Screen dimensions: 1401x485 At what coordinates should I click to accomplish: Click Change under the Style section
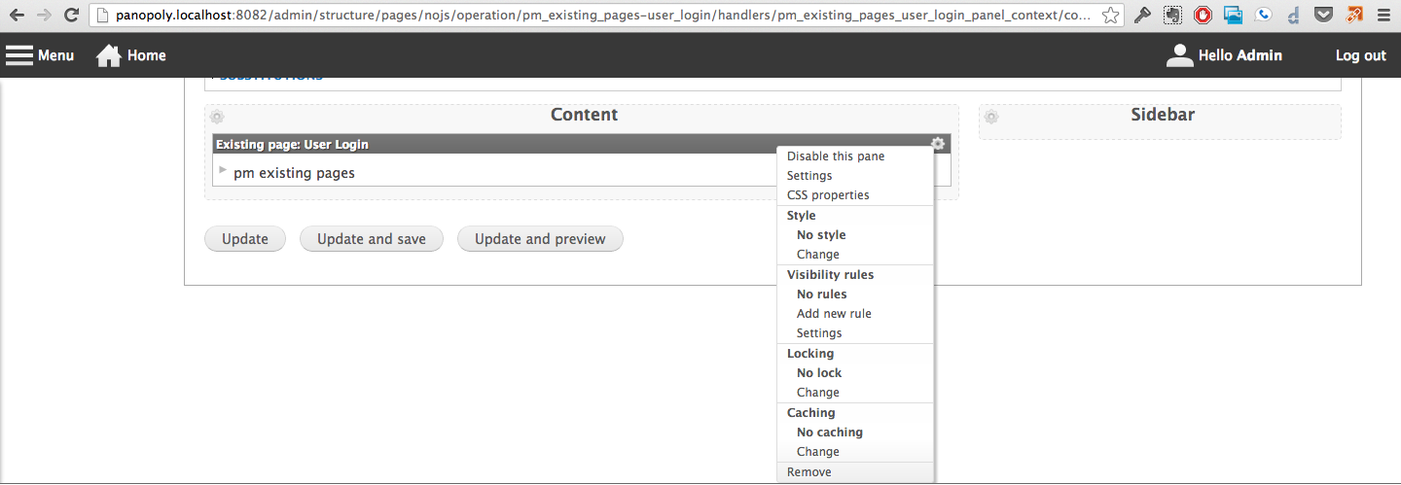pyautogui.click(x=818, y=255)
